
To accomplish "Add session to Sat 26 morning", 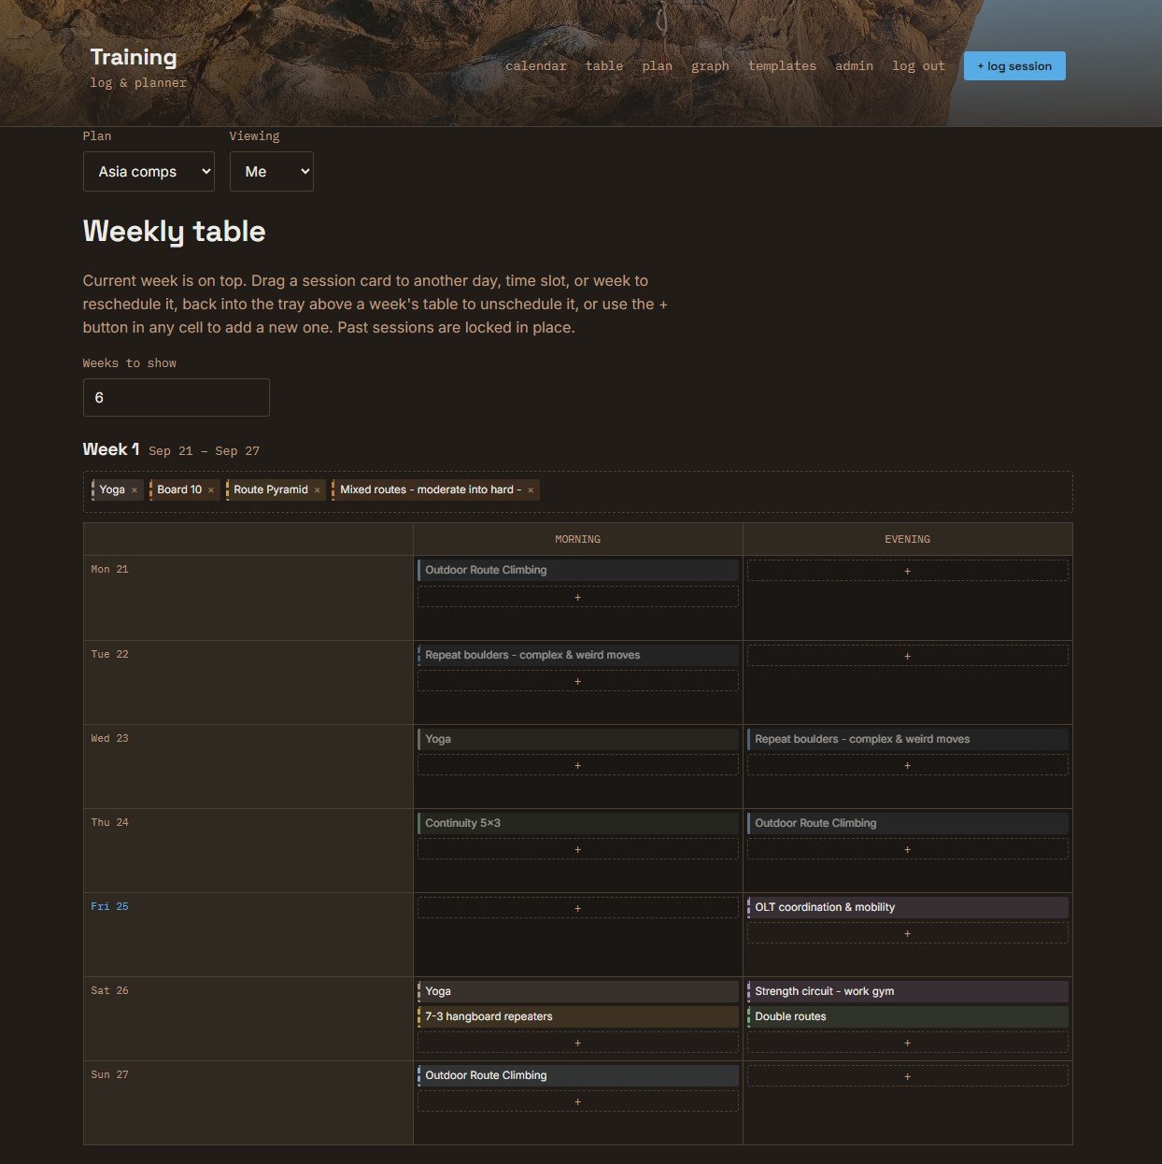I will point(577,1043).
